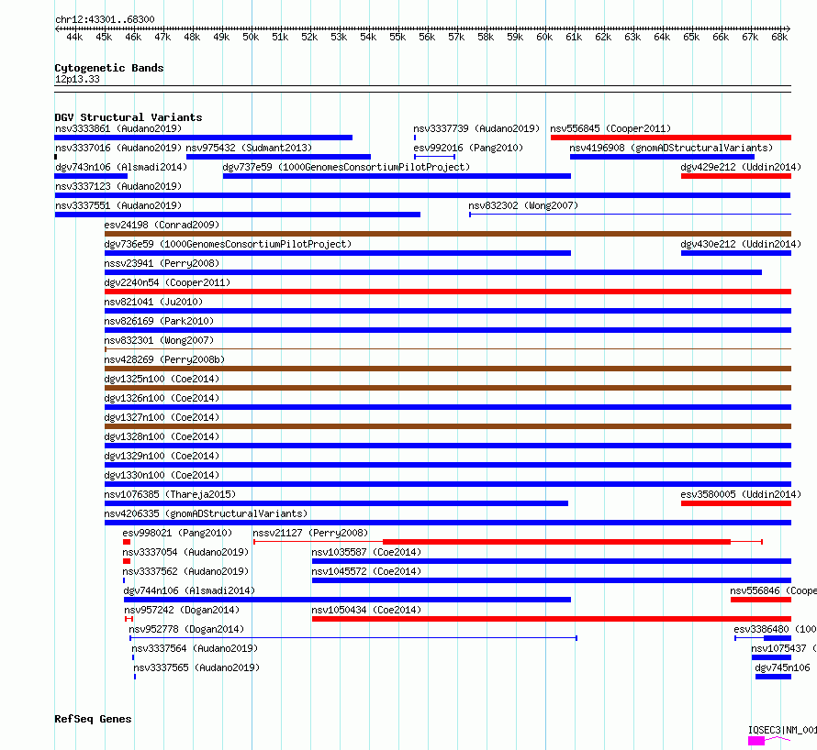Click nsv957242 (Dogan2014) label

pyautogui.click(x=182, y=610)
